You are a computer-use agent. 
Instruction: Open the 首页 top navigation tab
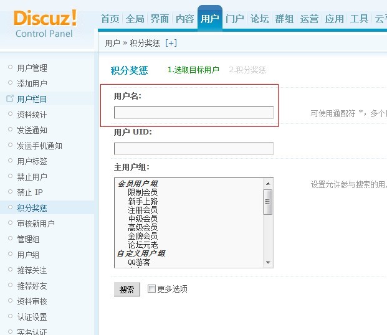pyautogui.click(x=110, y=19)
